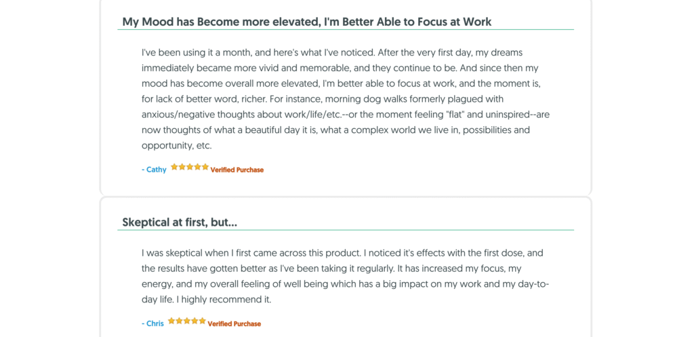Select the fourth star of Chris's review
This screenshot has height=337, width=694.
pos(195,321)
